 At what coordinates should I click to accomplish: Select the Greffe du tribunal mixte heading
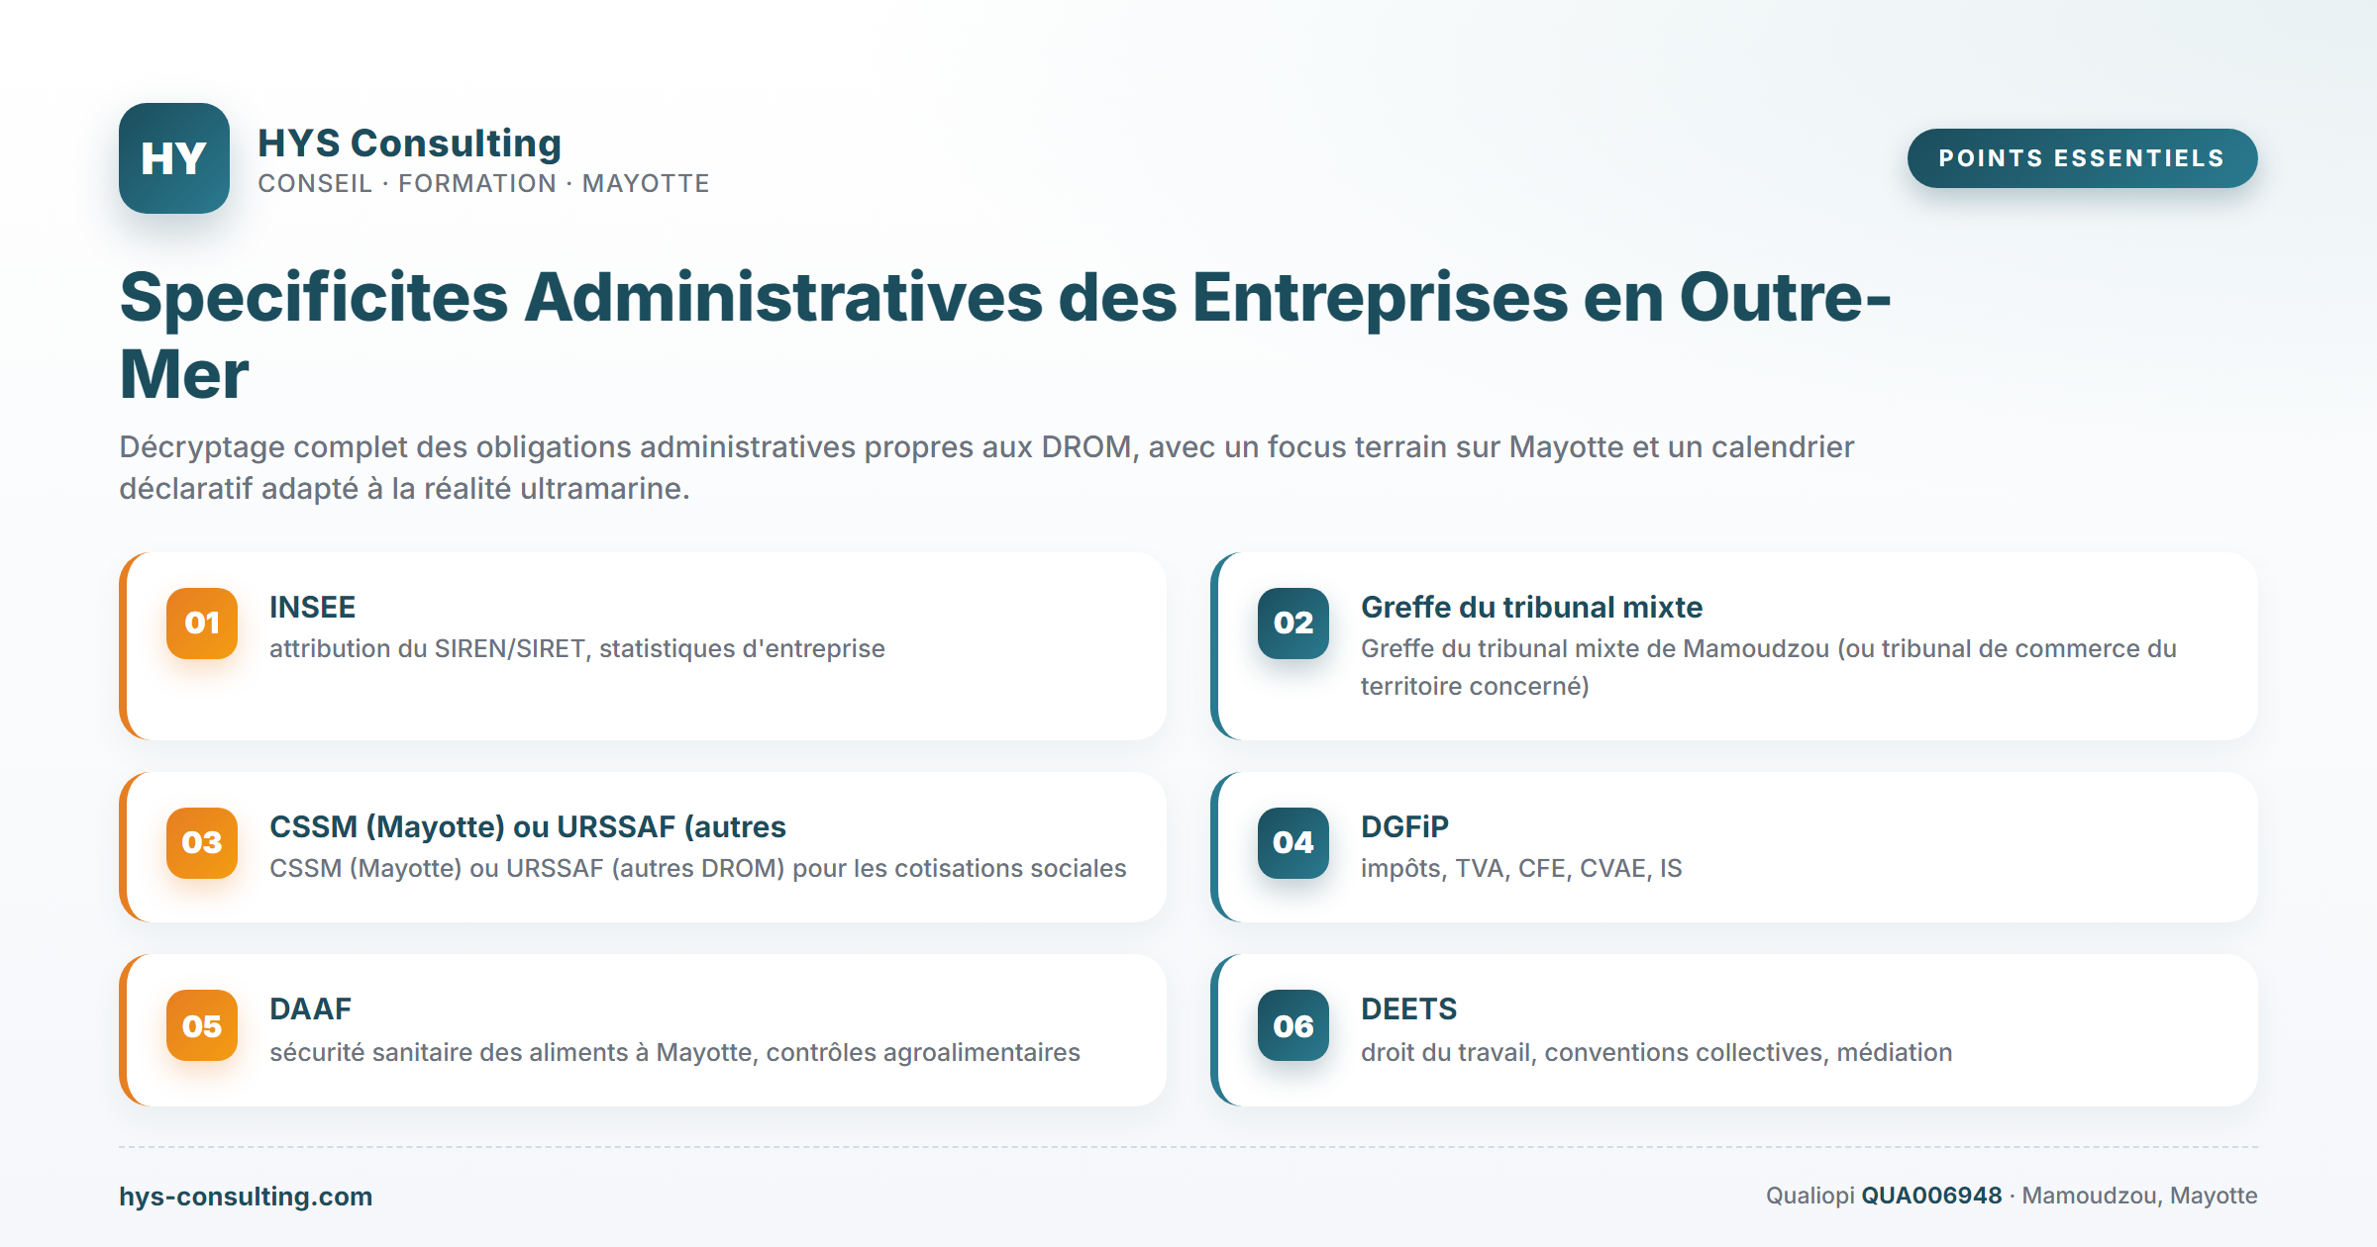[1531, 607]
